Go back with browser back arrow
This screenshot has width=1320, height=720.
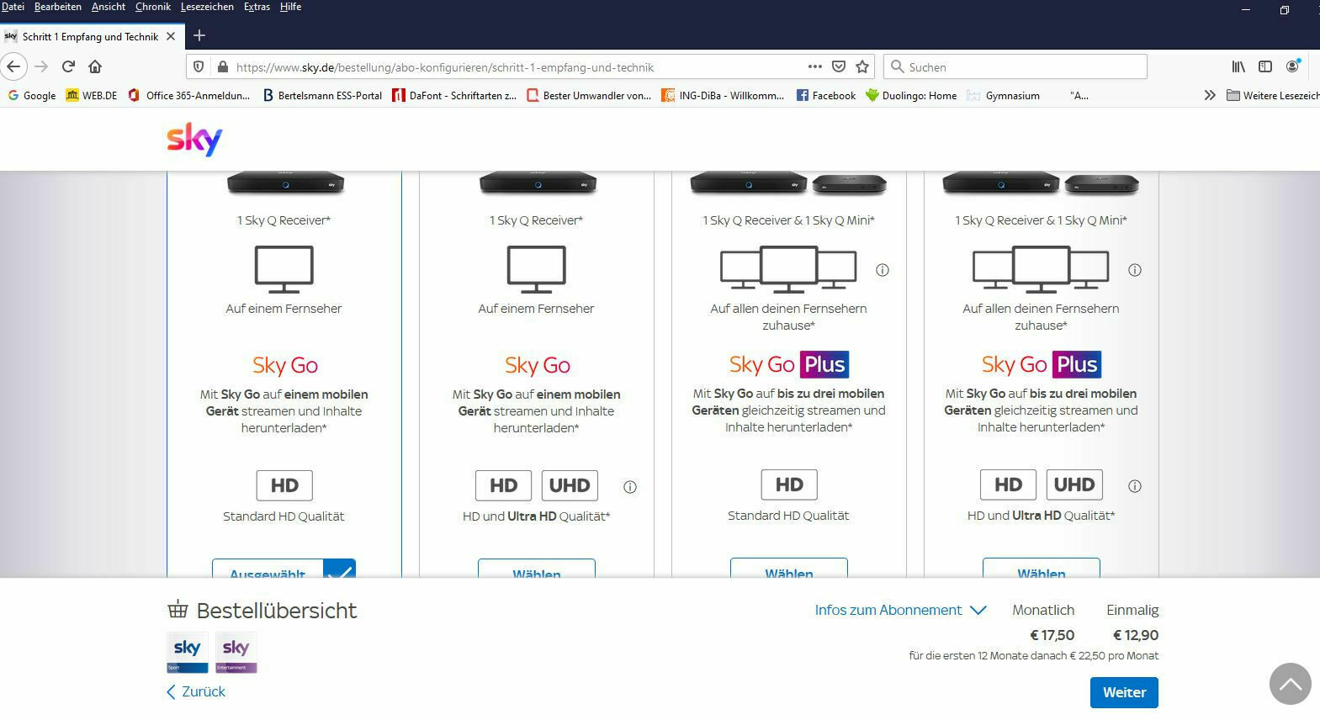(13, 66)
